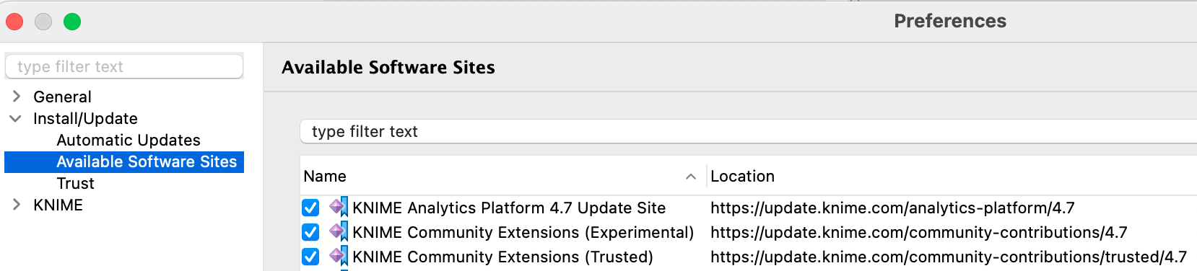This screenshot has width=1197, height=271.
Task: Open Automatic Updates preferences page
Action: coord(129,140)
